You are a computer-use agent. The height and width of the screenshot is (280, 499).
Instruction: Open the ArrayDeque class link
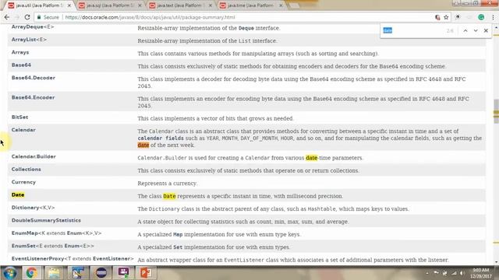pos(27,27)
